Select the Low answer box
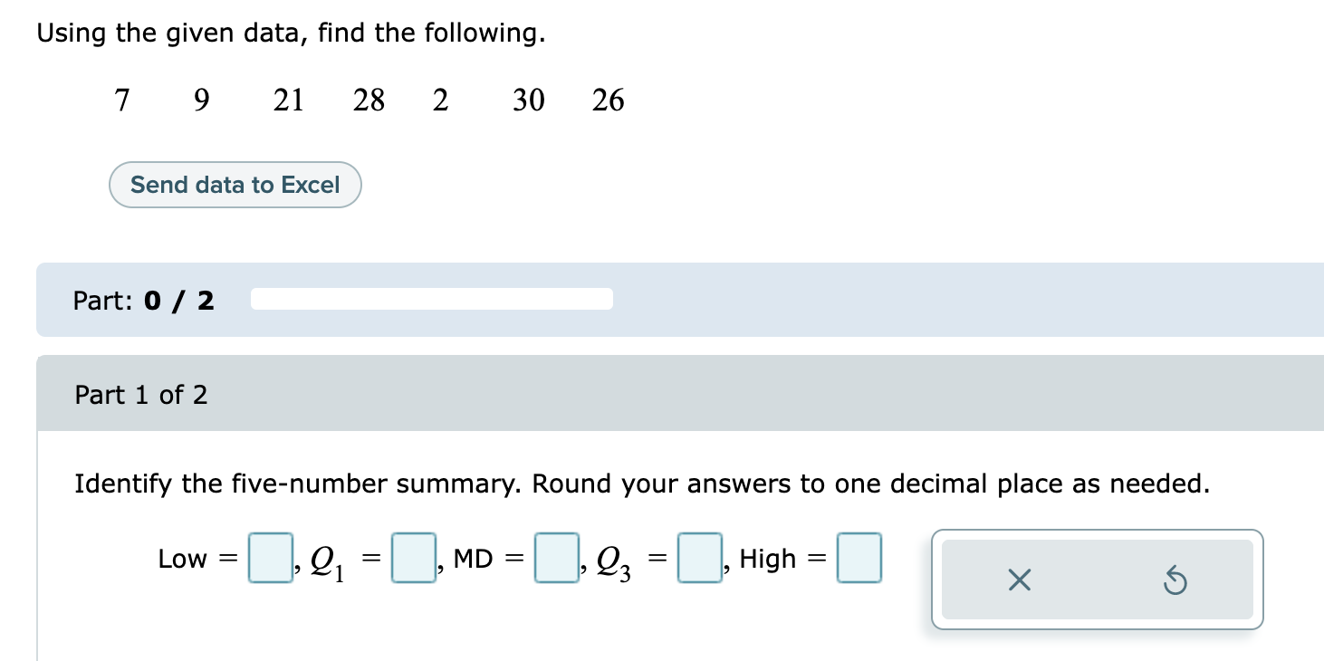Screen dimensions: 1324x661 [x=272, y=558]
